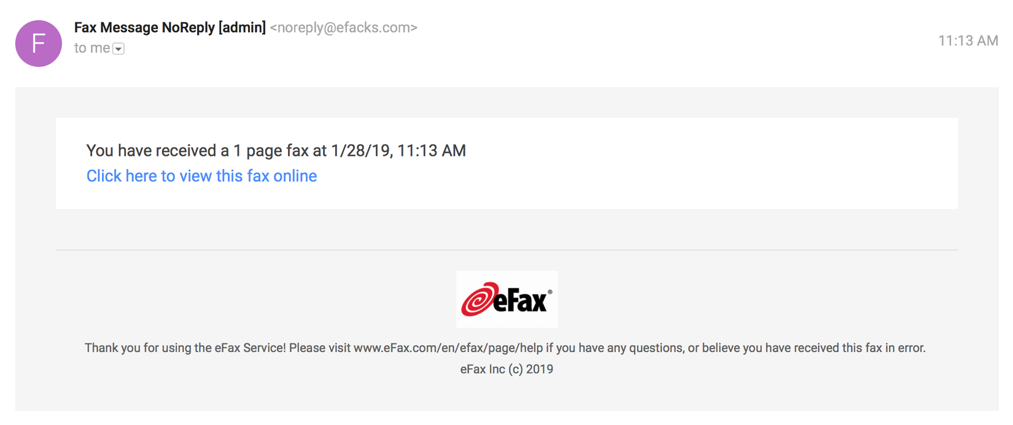Click the "to me" recipient text
The width and height of the screenshot is (1013, 425).
click(91, 48)
